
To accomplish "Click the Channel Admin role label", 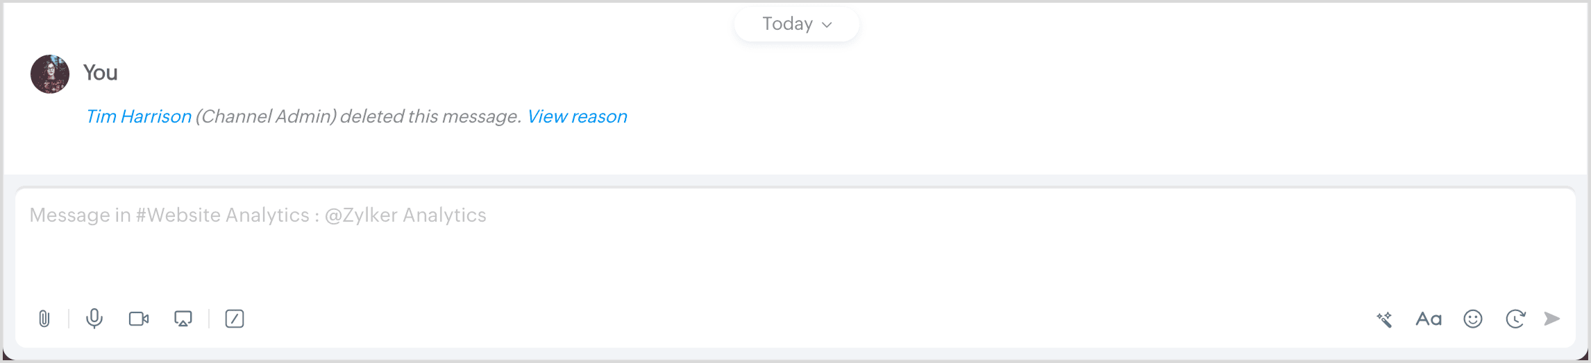I will tap(266, 116).
